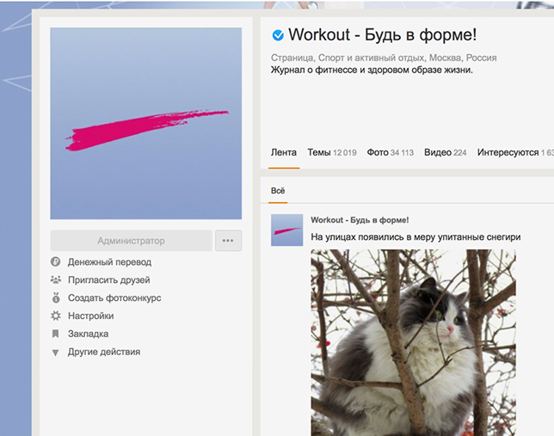Click the Страница, Спорт и активный отдых category line

tap(384, 58)
